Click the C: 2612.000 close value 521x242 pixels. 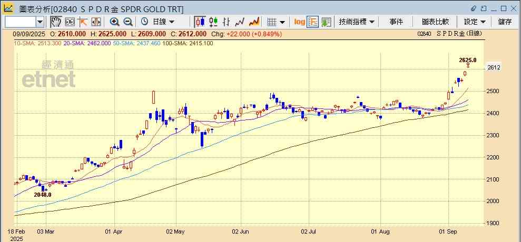[188, 34]
